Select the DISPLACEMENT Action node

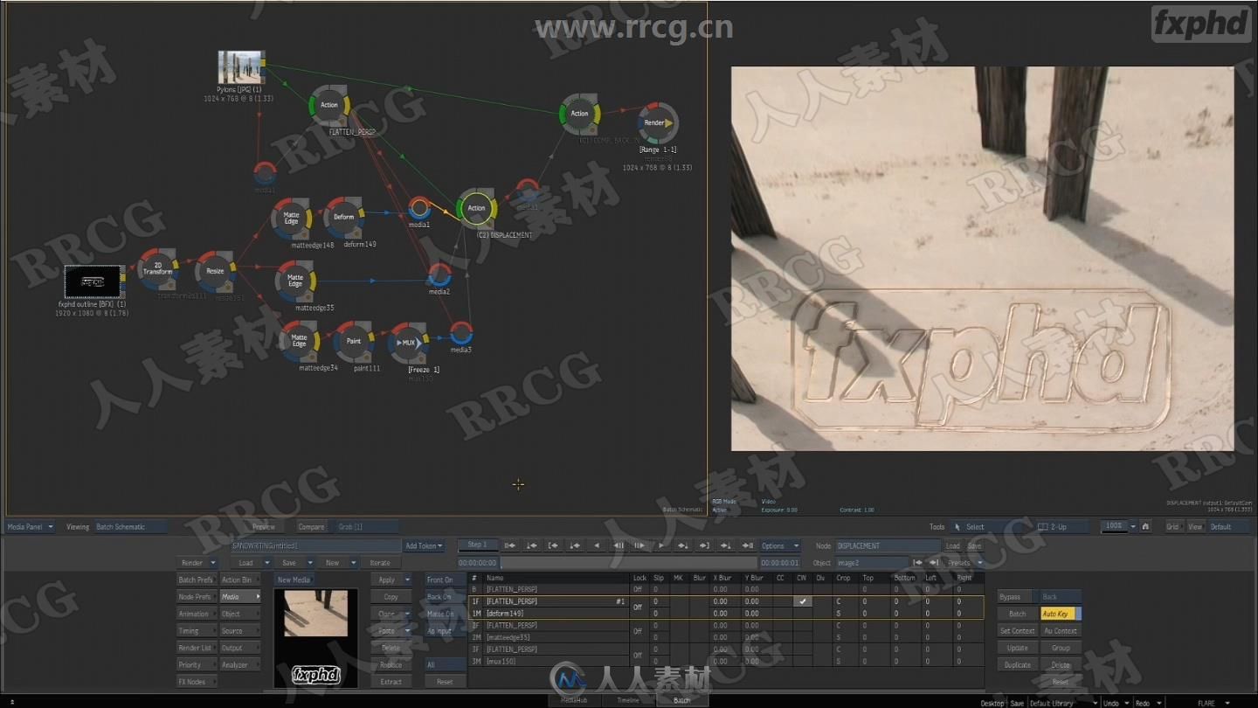tap(476, 208)
